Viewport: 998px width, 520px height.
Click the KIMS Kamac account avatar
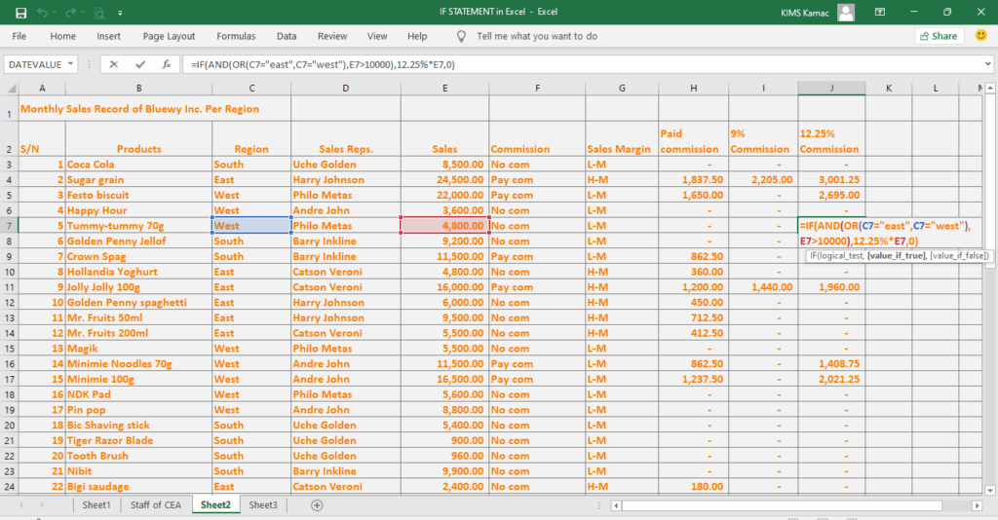pyautogui.click(x=847, y=12)
